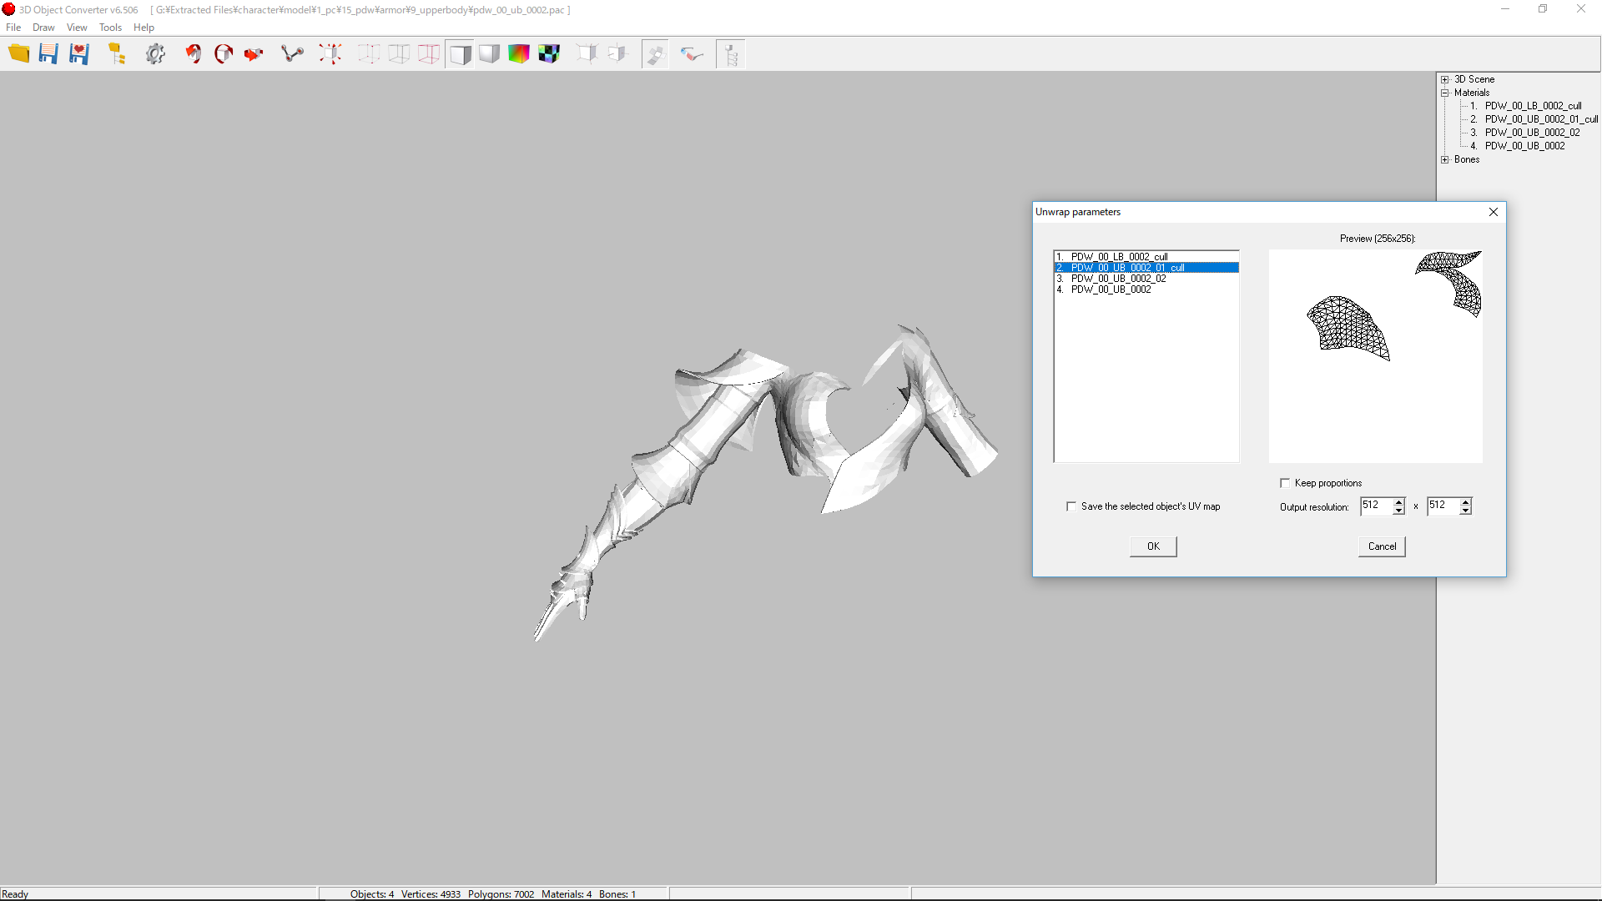Viewport: 1602px width, 901px height.
Task: Increase the output resolution width spinner
Action: point(1399,501)
